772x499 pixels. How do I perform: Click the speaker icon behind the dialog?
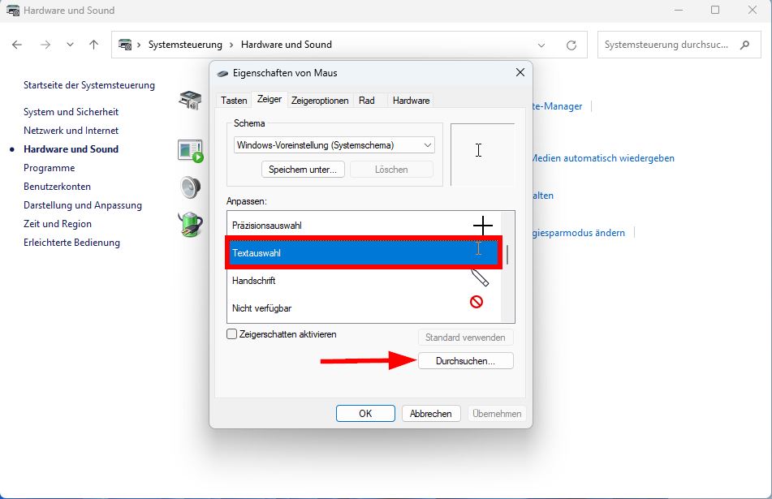point(189,187)
